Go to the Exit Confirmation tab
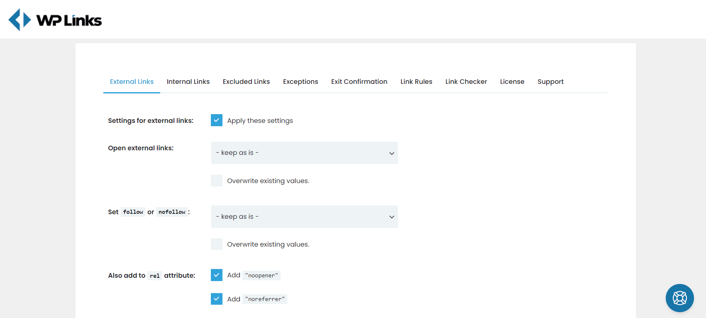The height and width of the screenshot is (318, 706). 359,82
